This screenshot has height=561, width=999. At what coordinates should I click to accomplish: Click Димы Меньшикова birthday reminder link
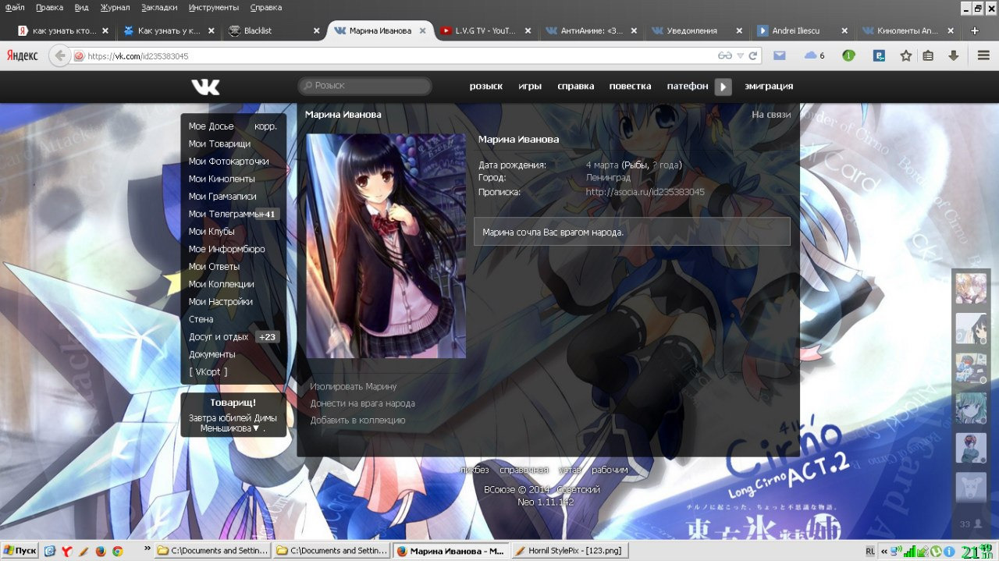[x=238, y=423]
